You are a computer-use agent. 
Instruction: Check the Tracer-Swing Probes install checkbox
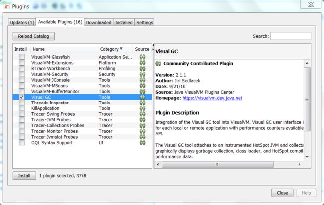coord(22,114)
